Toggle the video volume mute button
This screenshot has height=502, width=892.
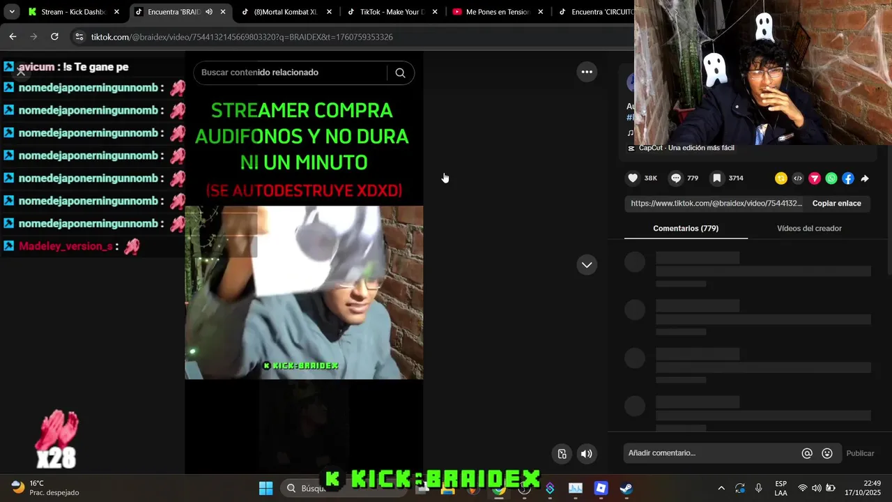tap(587, 454)
